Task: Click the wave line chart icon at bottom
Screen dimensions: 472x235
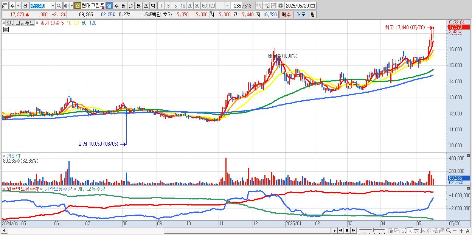Action: click(x=422, y=230)
